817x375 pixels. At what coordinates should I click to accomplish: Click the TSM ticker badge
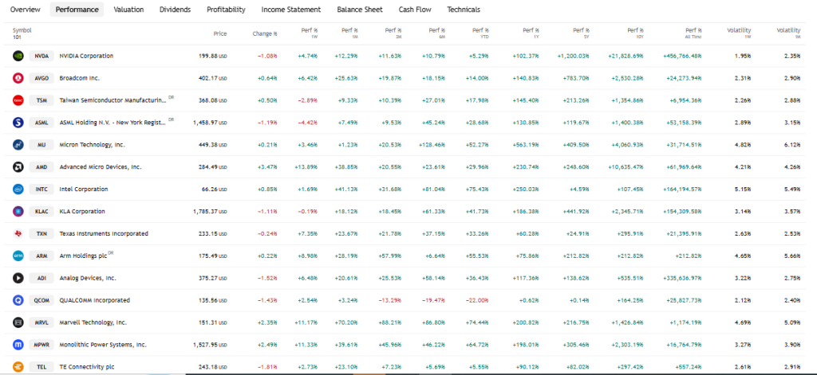point(41,100)
